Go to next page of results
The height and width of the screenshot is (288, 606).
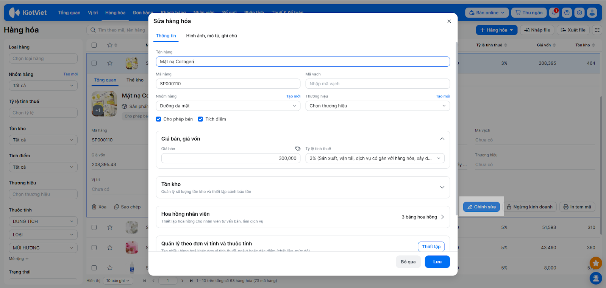coord(182,281)
